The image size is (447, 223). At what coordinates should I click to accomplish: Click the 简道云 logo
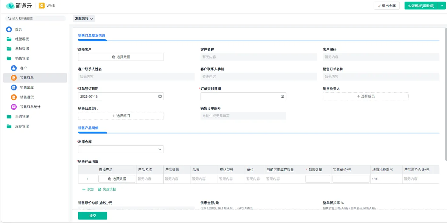click(x=19, y=6)
